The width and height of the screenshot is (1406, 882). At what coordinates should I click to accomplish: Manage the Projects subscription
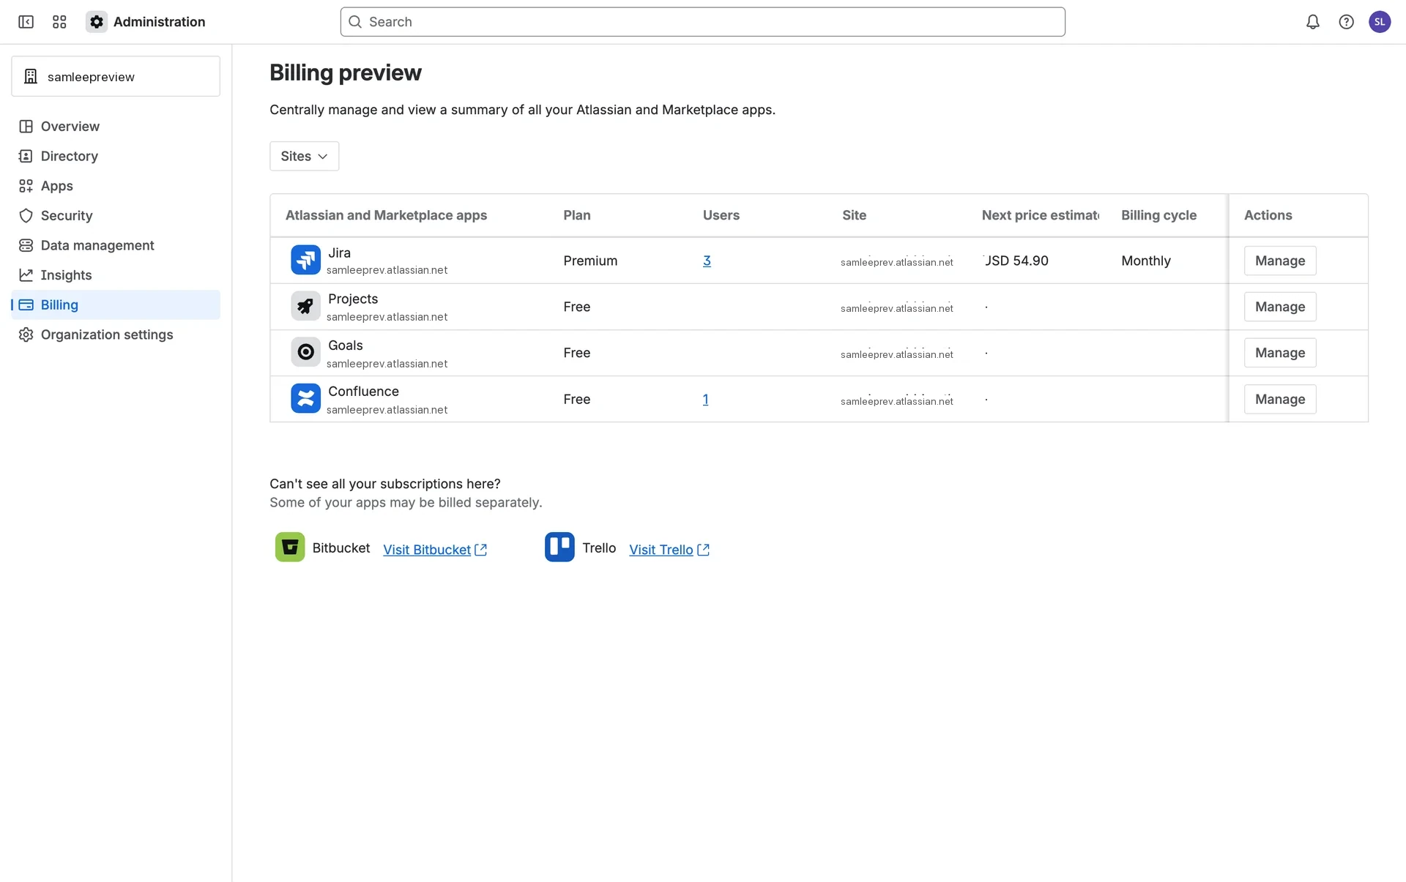(1279, 307)
